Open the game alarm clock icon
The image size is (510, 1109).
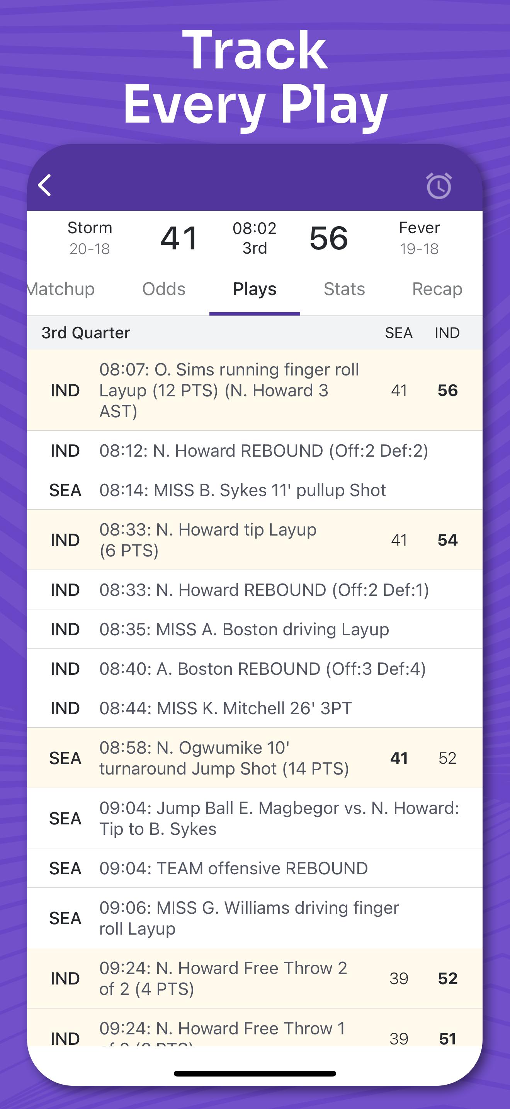439,186
